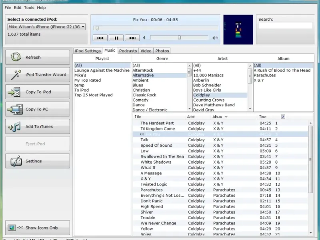
Task: Mute using the left speaker icon
Action: 144,38
